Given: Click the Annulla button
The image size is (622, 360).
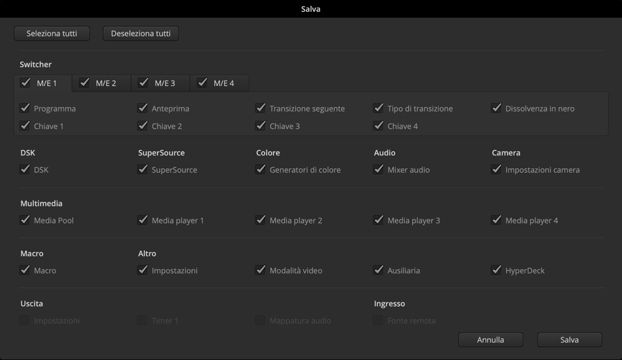Looking at the screenshot, I should coord(491,339).
